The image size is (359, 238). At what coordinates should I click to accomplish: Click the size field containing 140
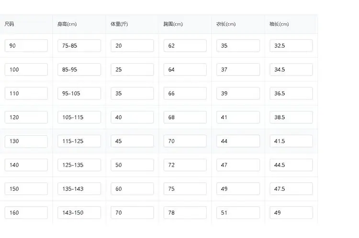point(26,165)
